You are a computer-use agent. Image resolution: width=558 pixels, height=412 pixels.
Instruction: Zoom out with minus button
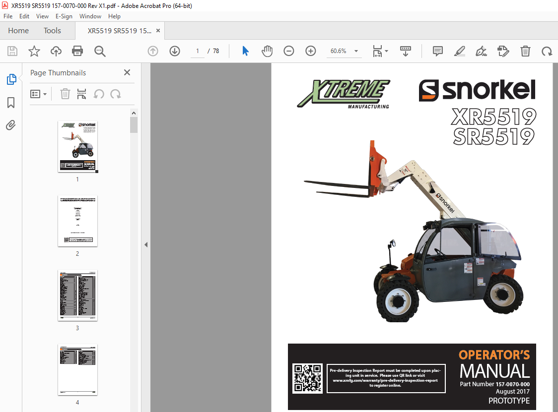coord(289,51)
